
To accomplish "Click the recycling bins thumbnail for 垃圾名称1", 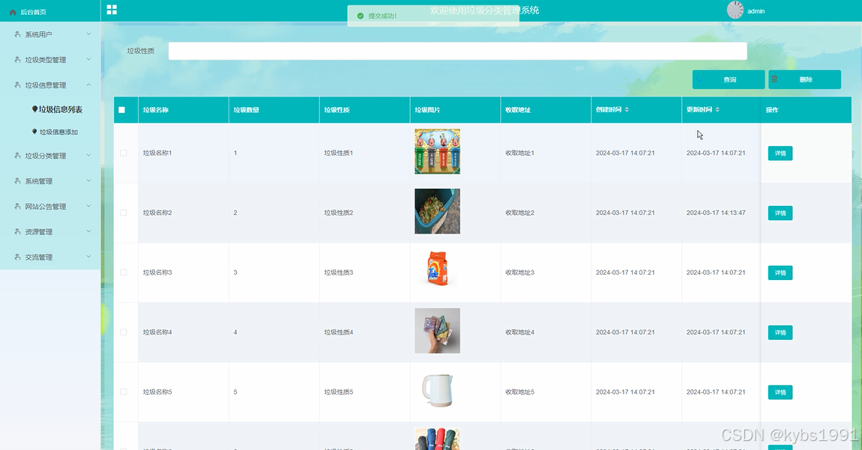I will (437, 152).
